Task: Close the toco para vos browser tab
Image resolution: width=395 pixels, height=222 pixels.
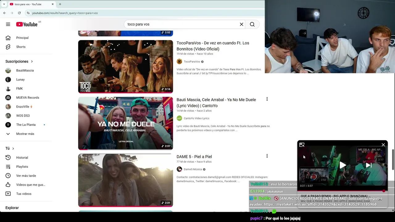Action: coord(52,4)
